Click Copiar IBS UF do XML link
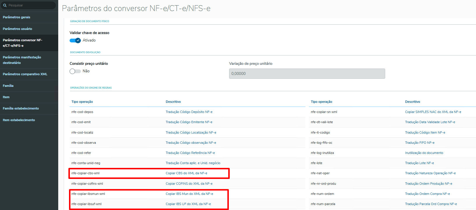Viewport: 476px width, 210px height. coord(188,204)
